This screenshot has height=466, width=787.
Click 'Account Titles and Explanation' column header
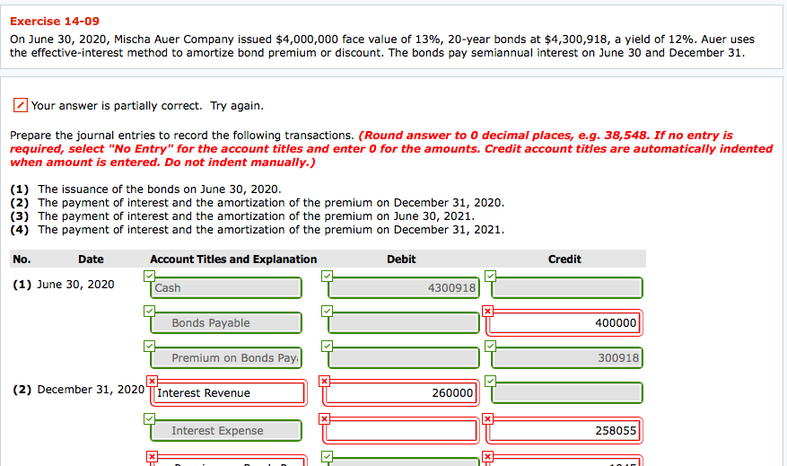[233, 259]
